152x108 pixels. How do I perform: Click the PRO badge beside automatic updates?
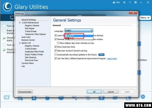(x=101, y=55)
